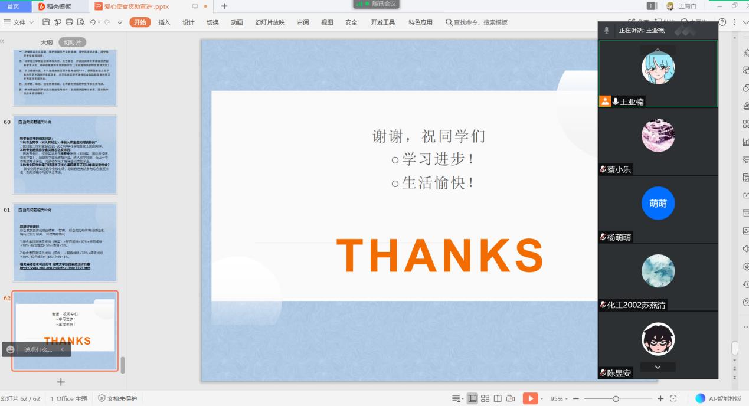The width and height of the screenshot is (749, 406).
Task: Open reading view from status bar
Action: 498,398
